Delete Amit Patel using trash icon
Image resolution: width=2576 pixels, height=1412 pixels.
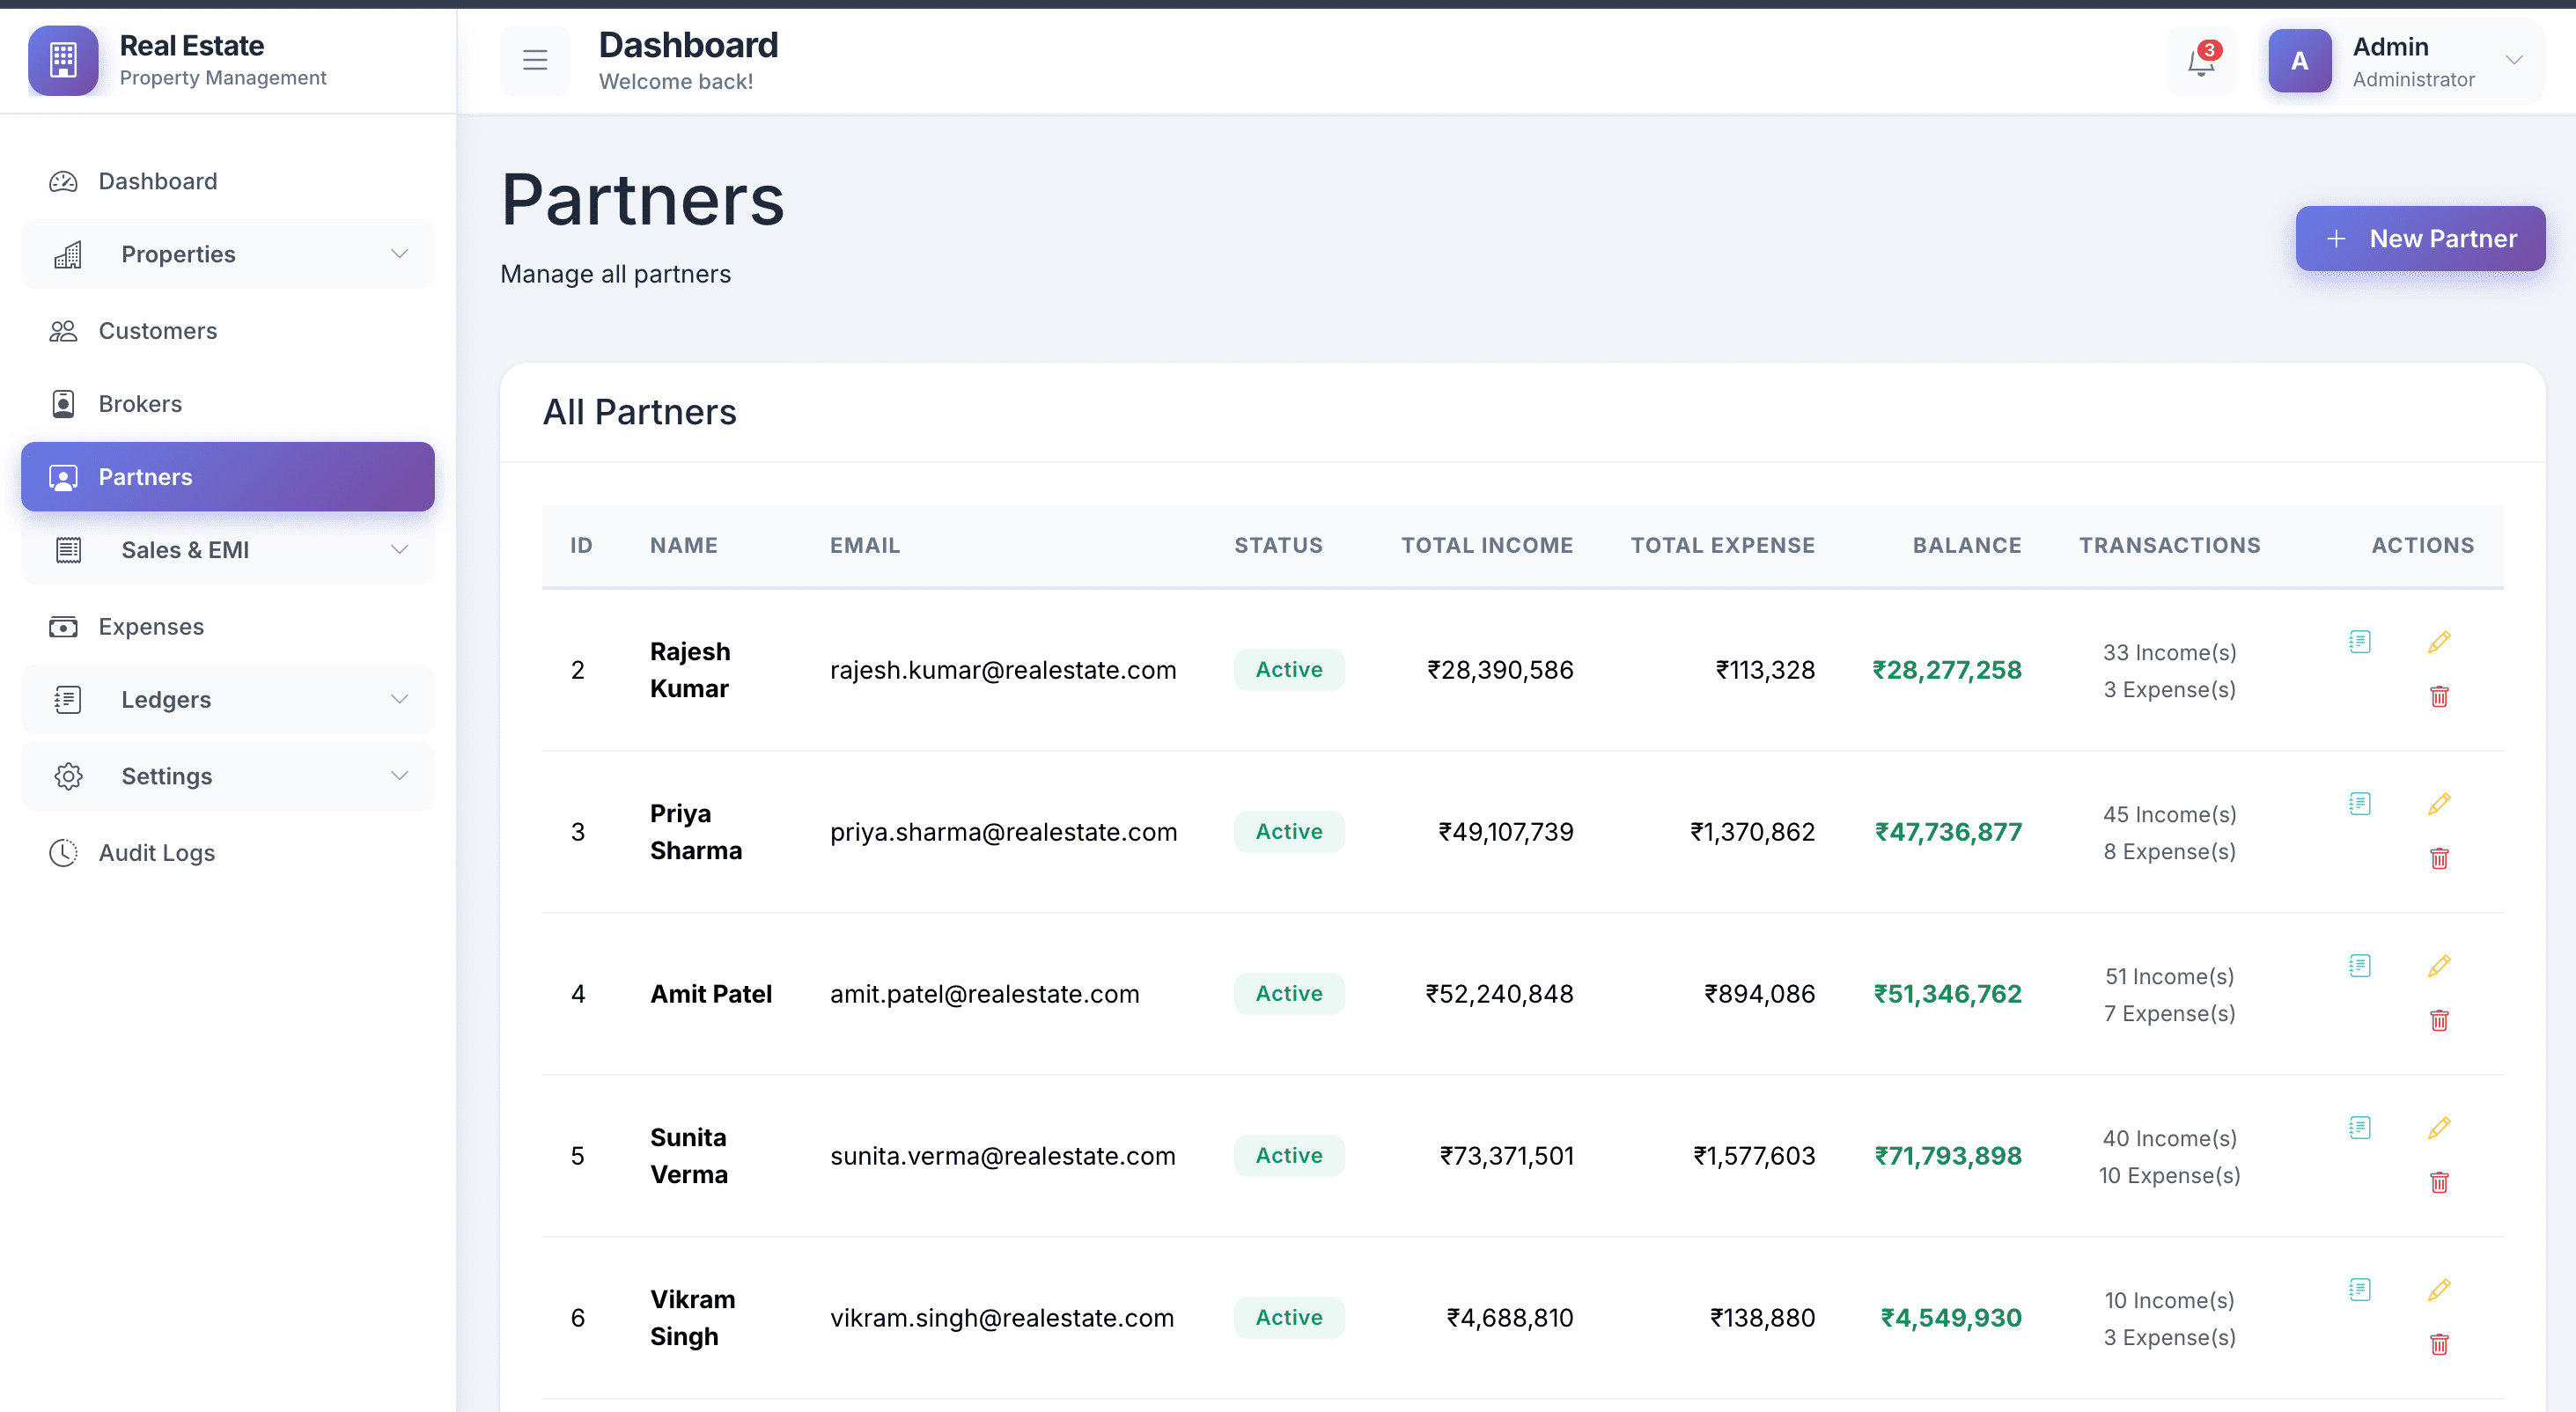click(2439, 1020)
